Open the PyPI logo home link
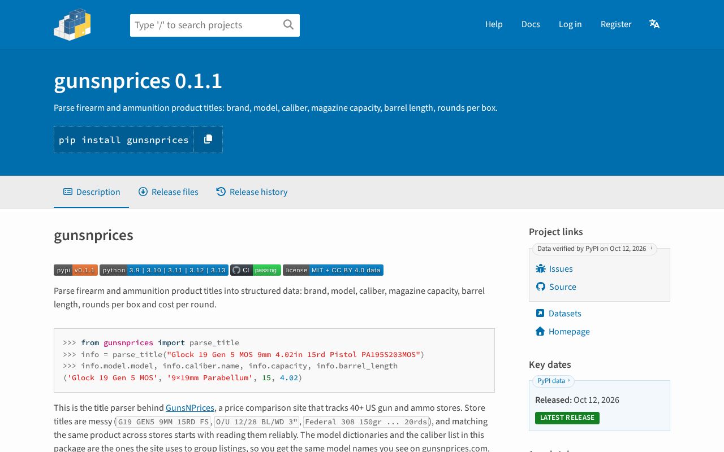 (72, 24)
